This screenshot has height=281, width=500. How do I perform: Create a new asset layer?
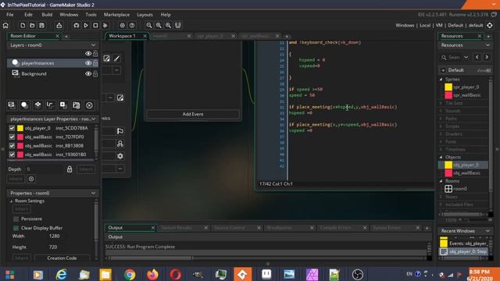coord(63,105)
